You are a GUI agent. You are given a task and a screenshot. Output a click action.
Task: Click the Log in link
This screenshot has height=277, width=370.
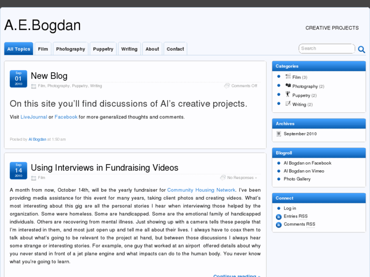click(290, 208)
